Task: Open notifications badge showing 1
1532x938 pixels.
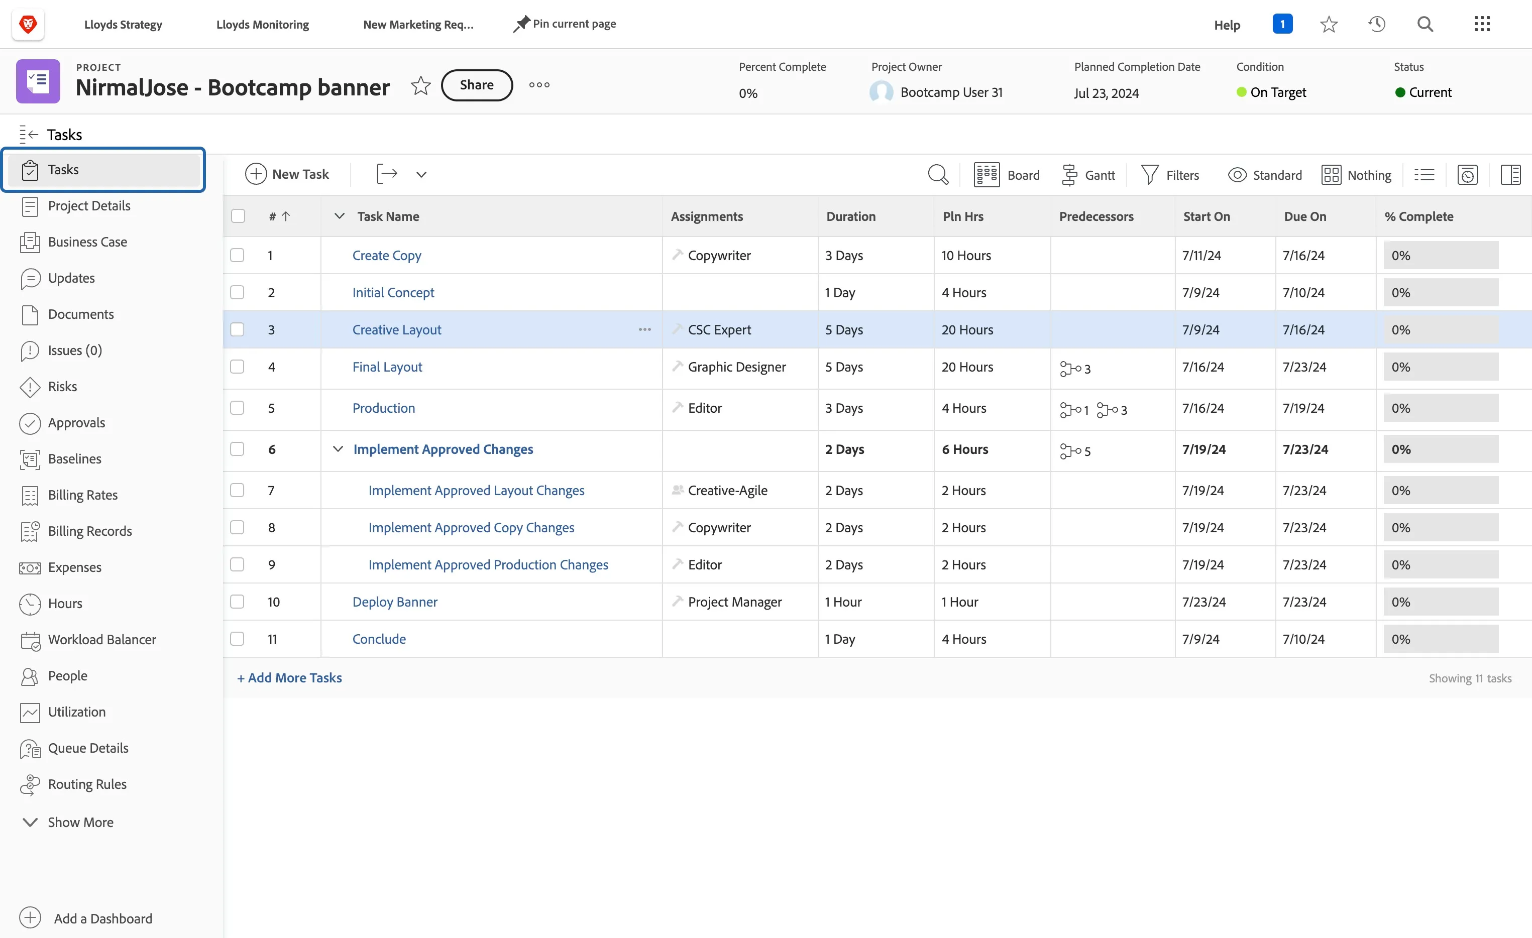Action: (1282, 24)
